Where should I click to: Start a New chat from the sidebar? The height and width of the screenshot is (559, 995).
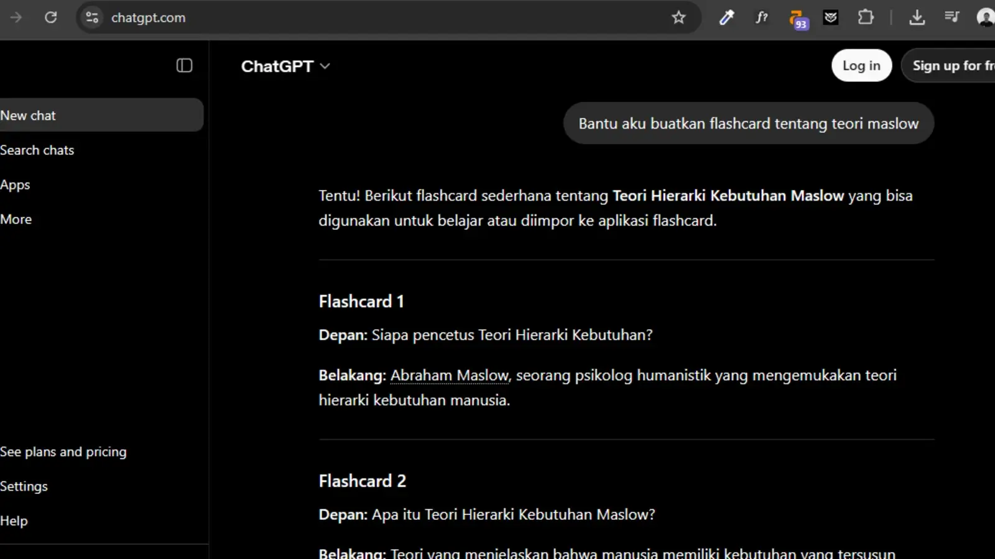pos(101,115)
